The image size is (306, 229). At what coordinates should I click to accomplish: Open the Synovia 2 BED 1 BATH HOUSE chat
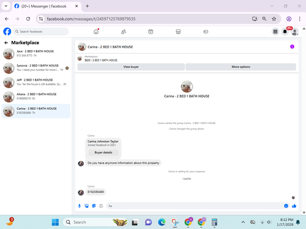tap(36, 68)
